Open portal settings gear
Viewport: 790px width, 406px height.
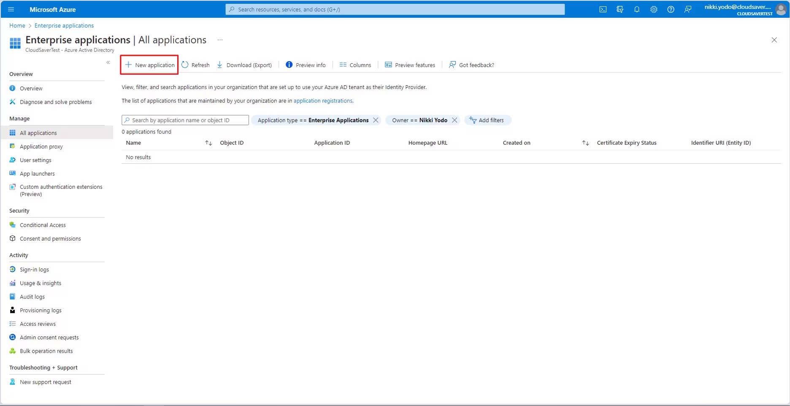click(x=653, y=9)
